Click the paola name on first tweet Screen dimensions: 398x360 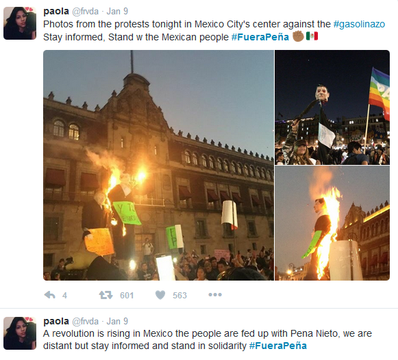click(56, 11)
